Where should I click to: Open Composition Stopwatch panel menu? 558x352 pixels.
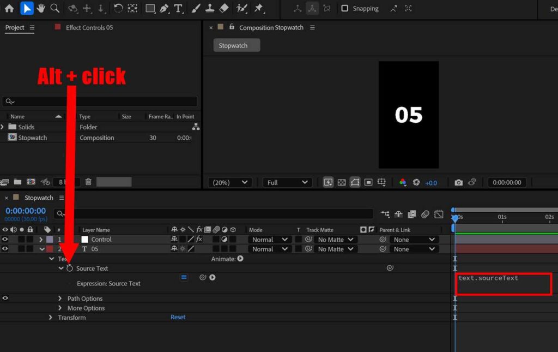312,27
